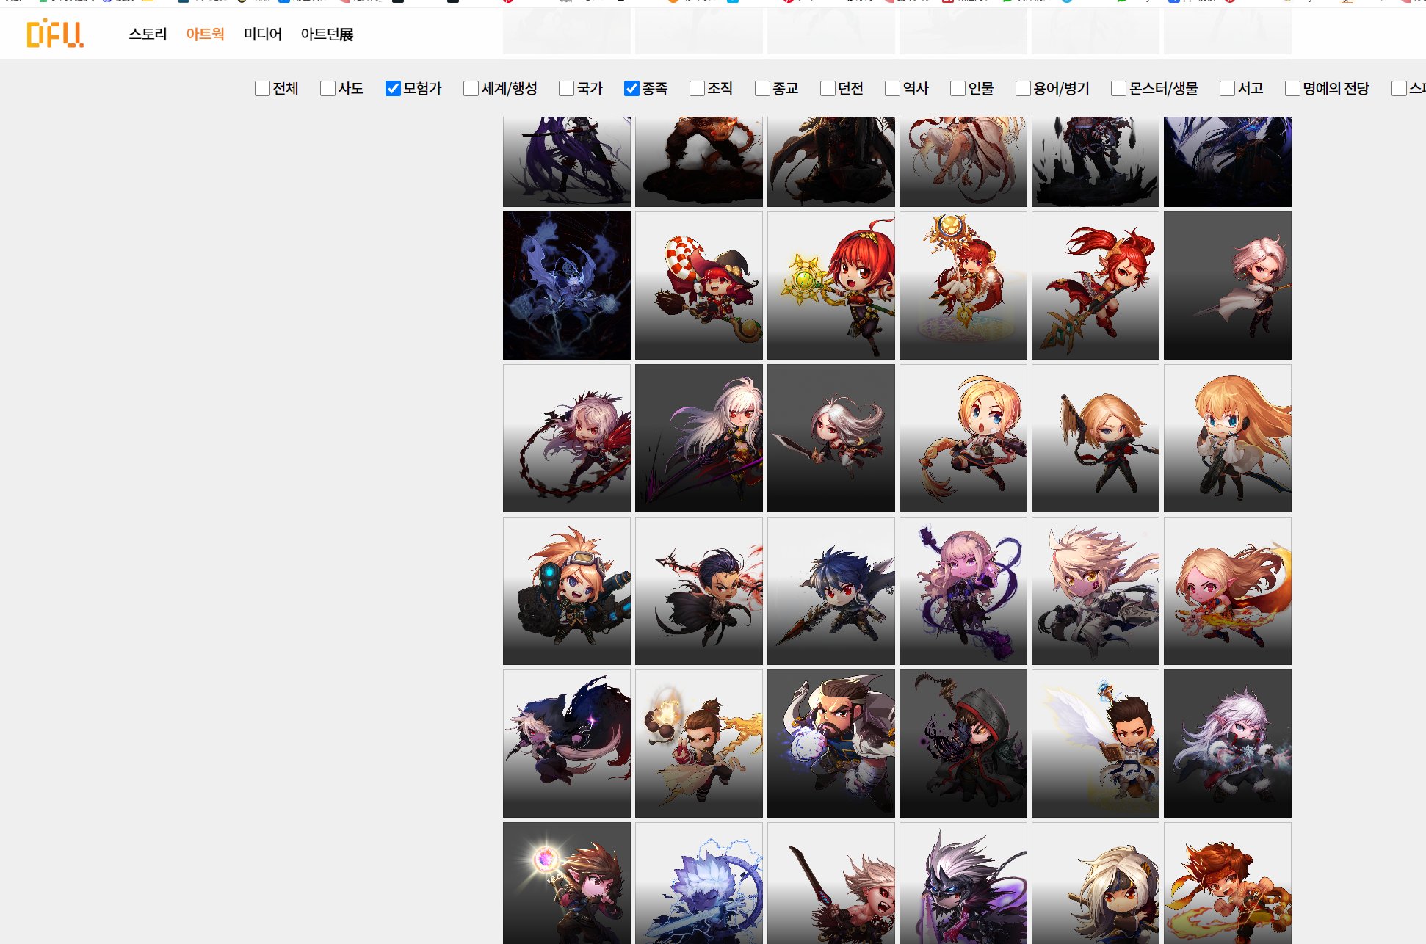Open red-hooded dark figure artwork

tap(963, 744)
